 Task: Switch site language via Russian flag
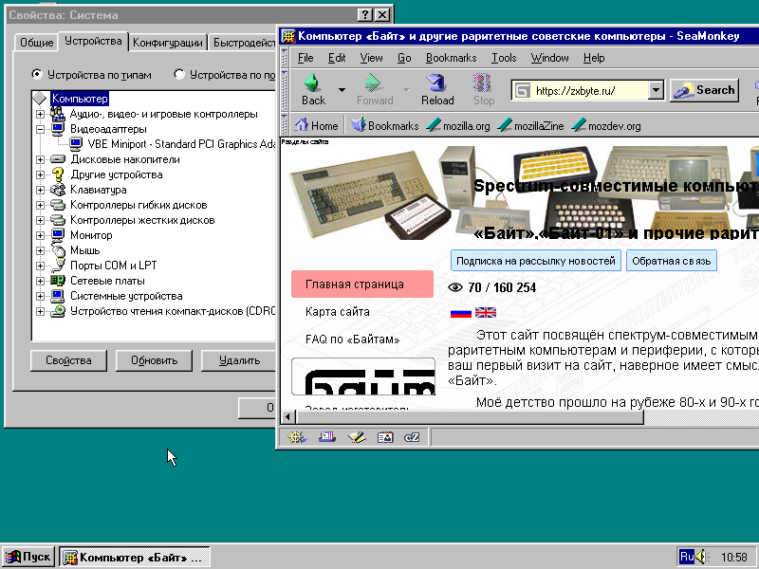coord(461,313)
